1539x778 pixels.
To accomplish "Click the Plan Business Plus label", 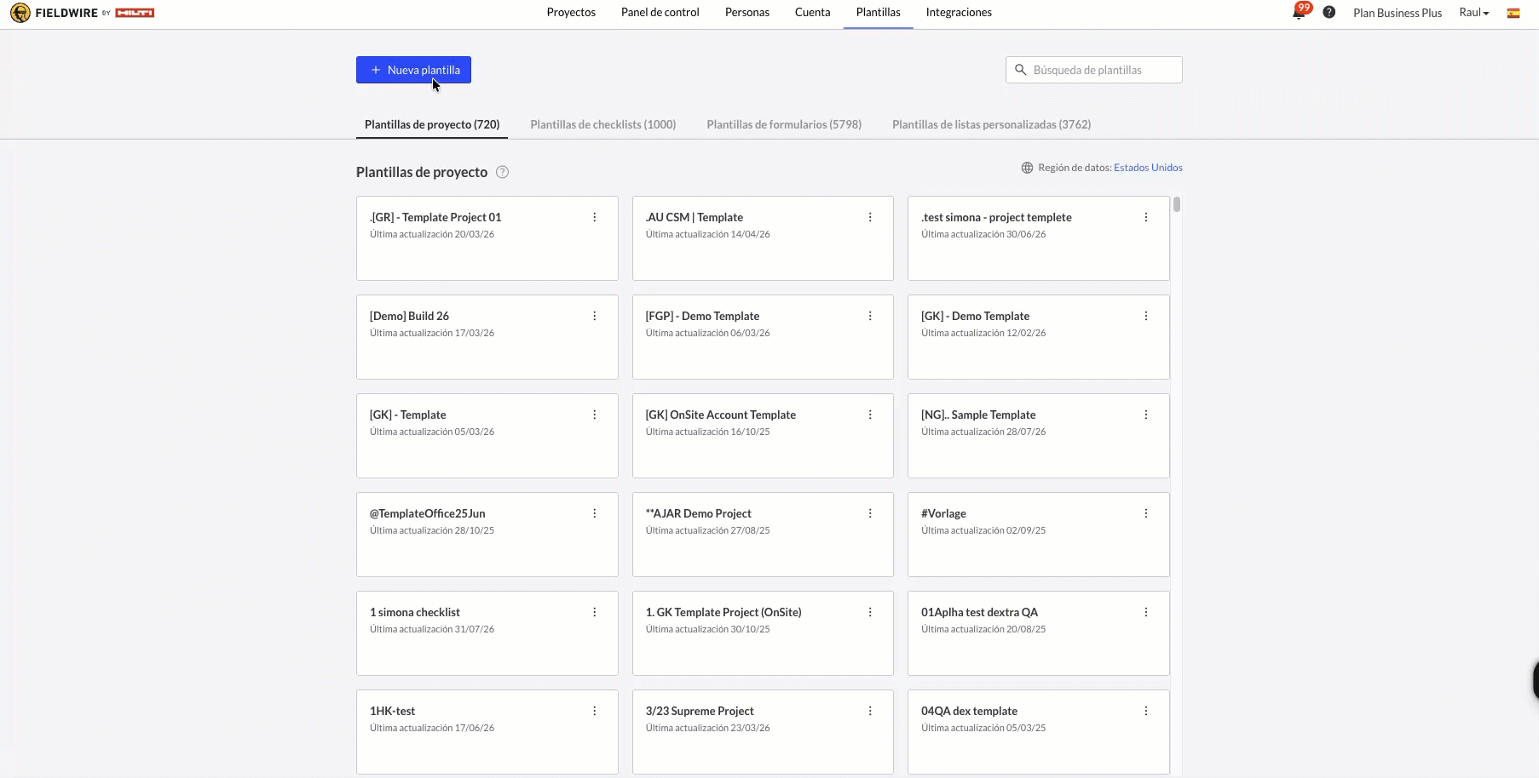I will 1398,13.
